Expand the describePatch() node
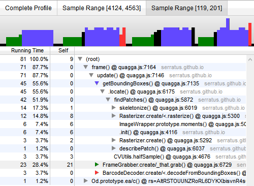The height and width of the screenshot is (186, 254). 114,148
